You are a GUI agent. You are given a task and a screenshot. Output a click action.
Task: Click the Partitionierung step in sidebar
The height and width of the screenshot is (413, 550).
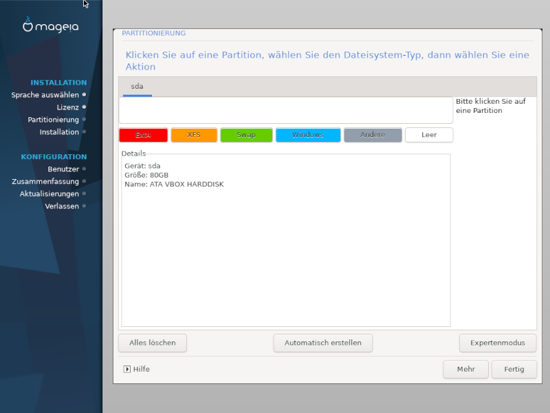(53, 120)
